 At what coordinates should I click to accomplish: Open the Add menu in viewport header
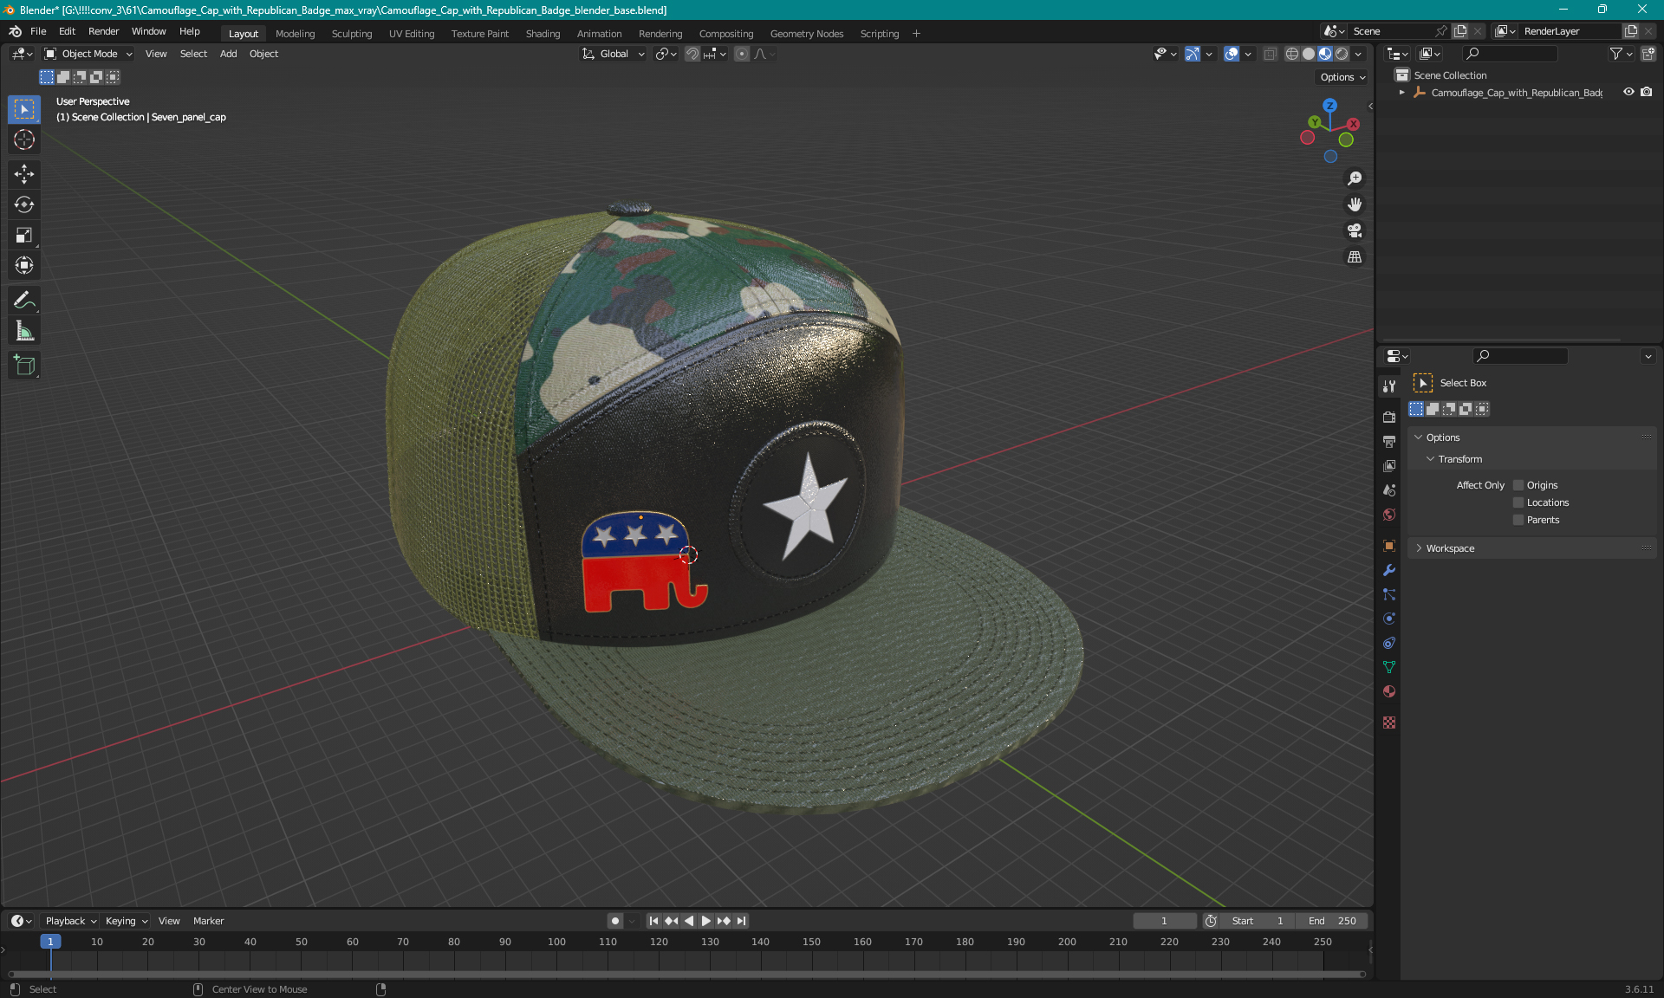tap(228, 54)
